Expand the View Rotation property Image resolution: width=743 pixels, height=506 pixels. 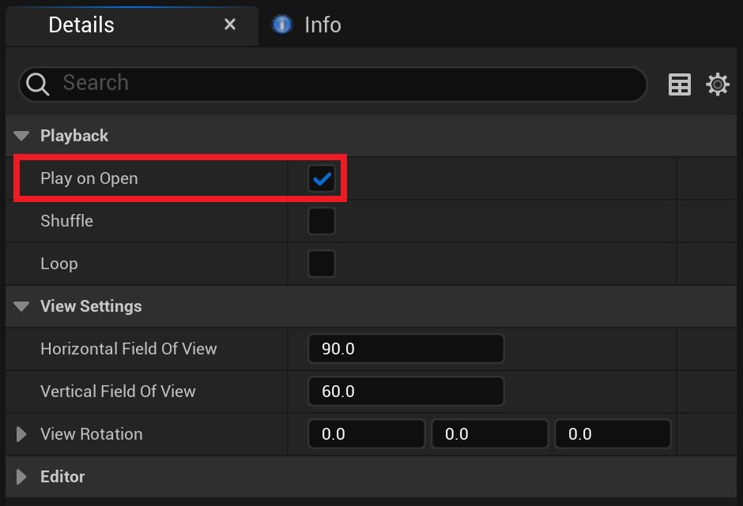[x=22, y=434]
